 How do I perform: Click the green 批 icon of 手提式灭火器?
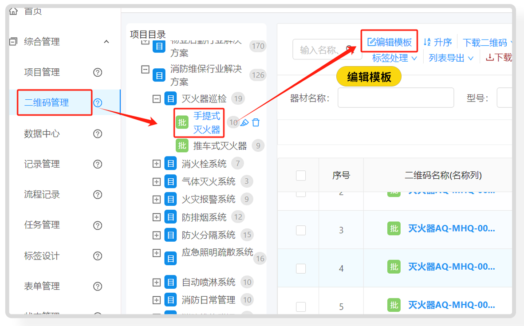point(182,122)
